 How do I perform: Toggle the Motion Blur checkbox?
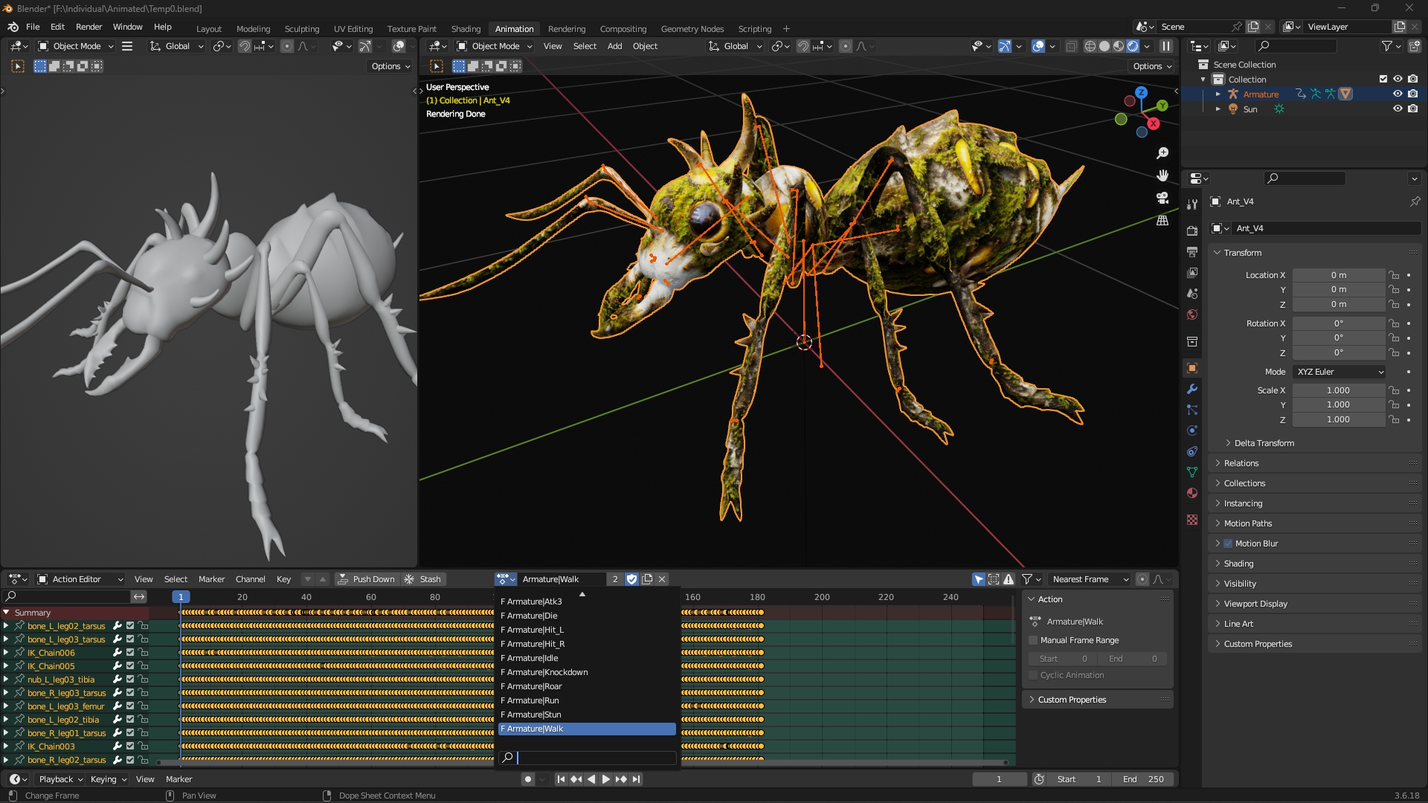pyautogui.click(x=1228, y=544)
